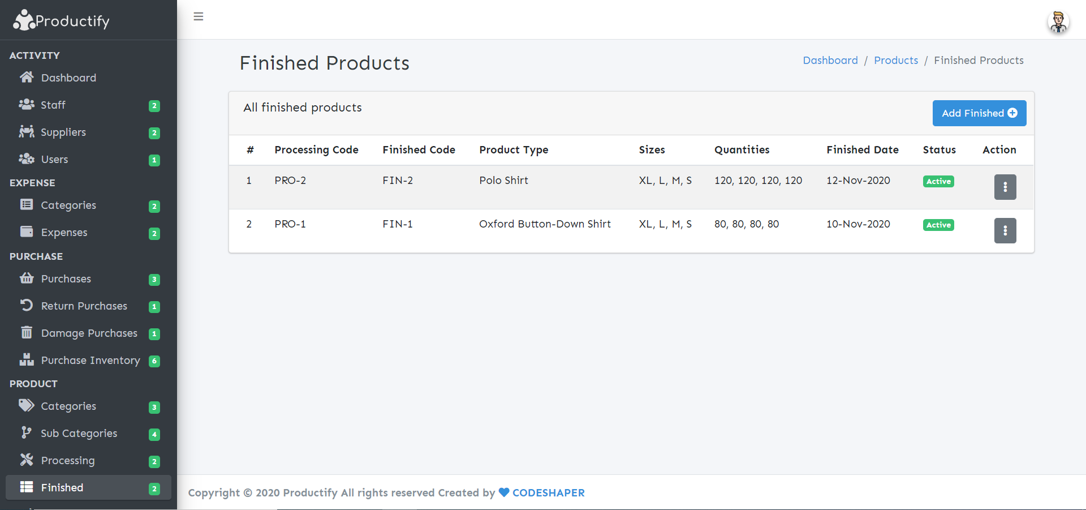
Task: Select the Expenses card icon
Action: tap(26, 232)
